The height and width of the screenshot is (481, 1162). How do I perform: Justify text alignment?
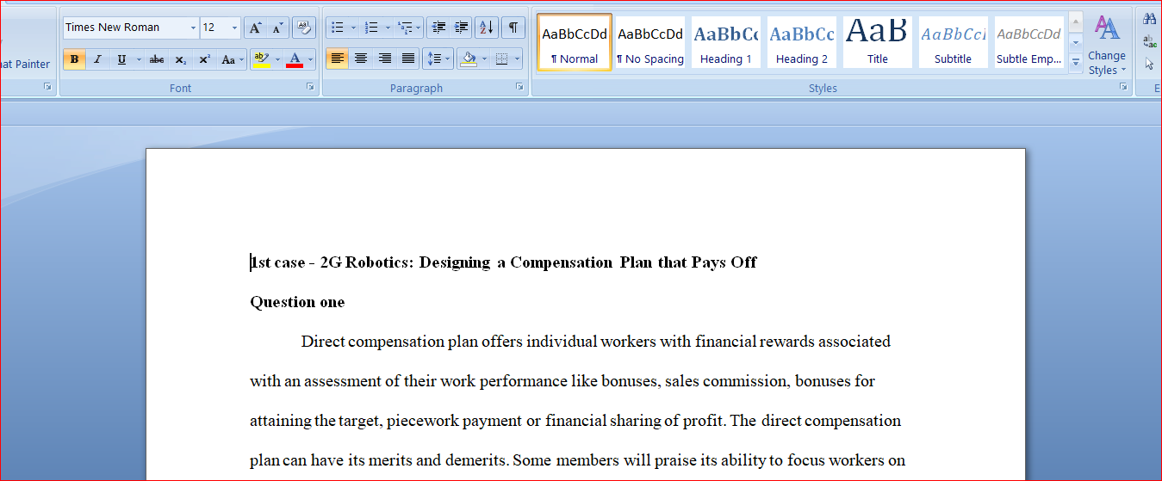tap(408, 59)
